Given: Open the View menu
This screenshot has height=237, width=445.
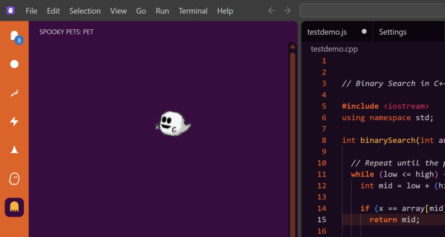Looking at the screenshot, I should (x=118, y=11).
